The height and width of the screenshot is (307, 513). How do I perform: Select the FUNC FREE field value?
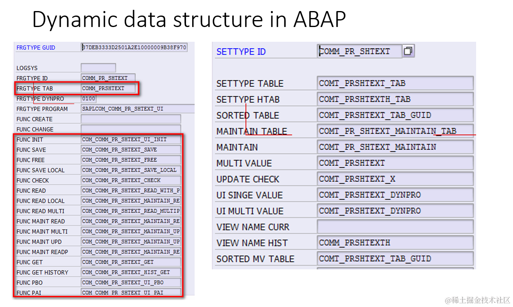click(131, 160)
